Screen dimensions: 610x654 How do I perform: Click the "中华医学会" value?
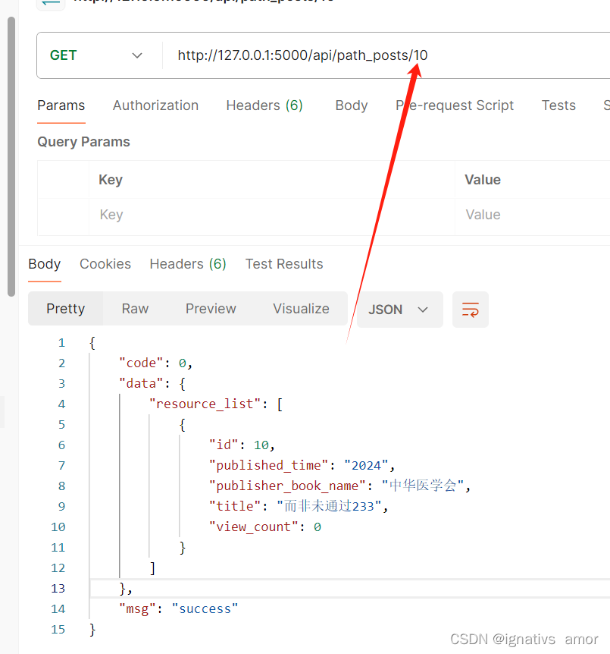point(423,486)
